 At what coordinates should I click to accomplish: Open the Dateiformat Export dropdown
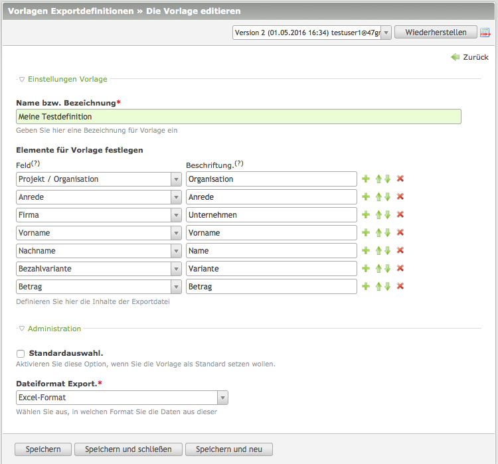point(122,398)
